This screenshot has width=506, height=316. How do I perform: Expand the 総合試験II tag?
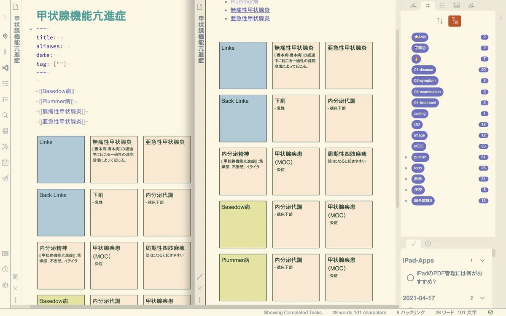[406, 201]
